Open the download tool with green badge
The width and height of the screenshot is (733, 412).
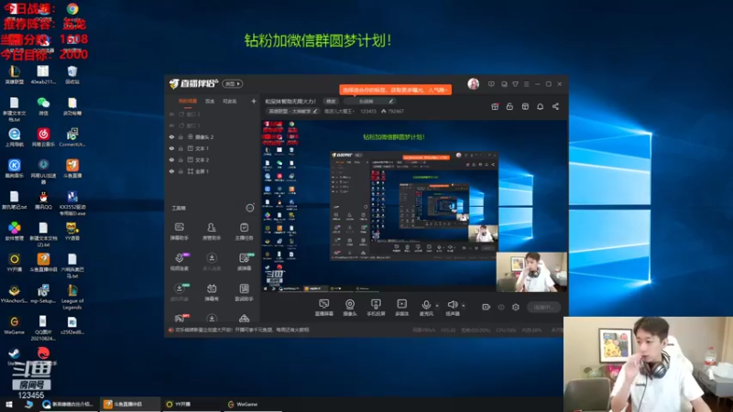[179, 292]
